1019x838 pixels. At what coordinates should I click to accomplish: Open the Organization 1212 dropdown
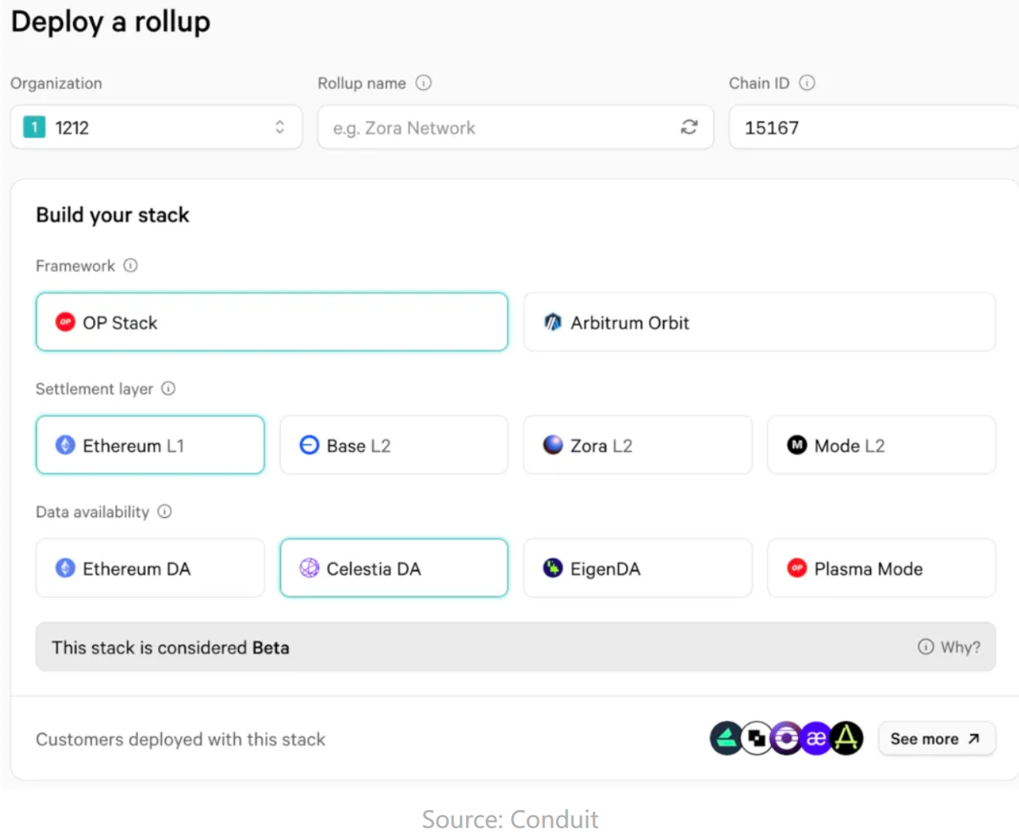click(156, 127)
